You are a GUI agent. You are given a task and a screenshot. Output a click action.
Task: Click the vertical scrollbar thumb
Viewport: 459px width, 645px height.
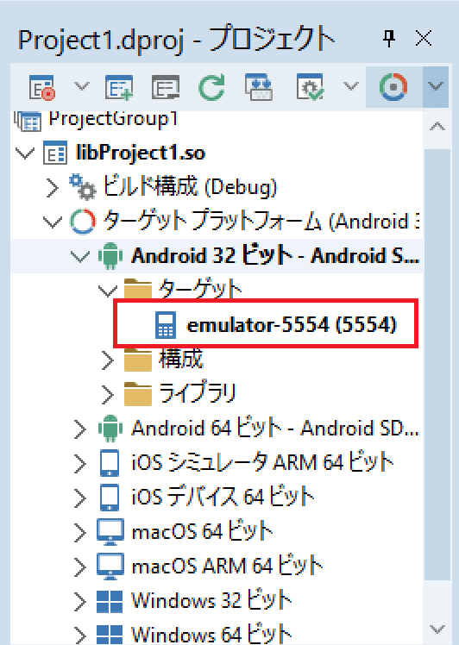437,365
